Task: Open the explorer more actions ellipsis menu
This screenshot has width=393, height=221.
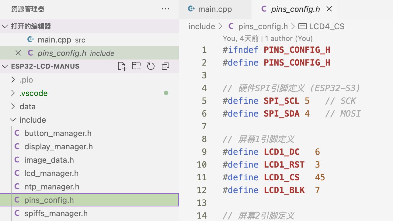Action: [165, 9]
